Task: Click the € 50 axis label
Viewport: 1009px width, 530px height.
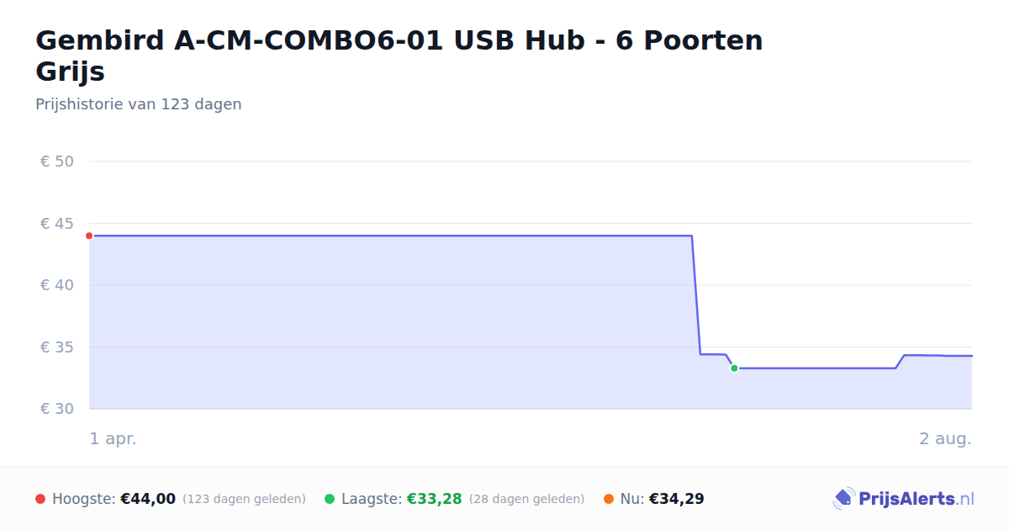Action: 57,162
